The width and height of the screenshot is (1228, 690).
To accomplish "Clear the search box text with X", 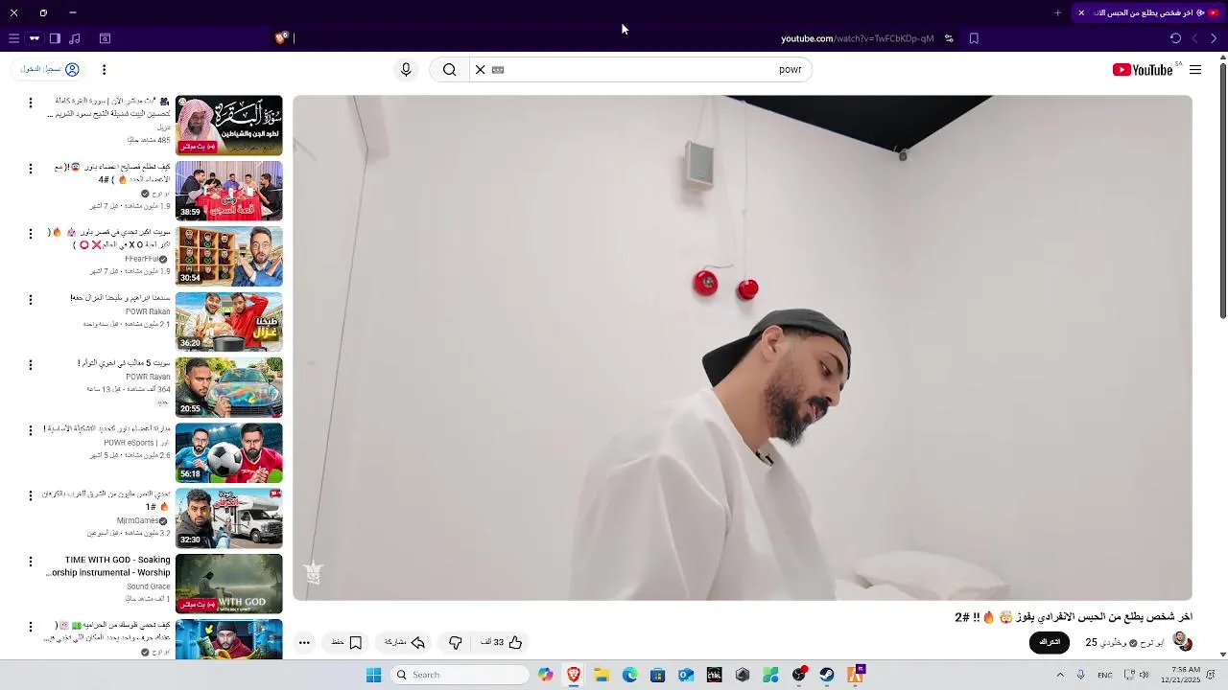I will (x=481, y=70).
